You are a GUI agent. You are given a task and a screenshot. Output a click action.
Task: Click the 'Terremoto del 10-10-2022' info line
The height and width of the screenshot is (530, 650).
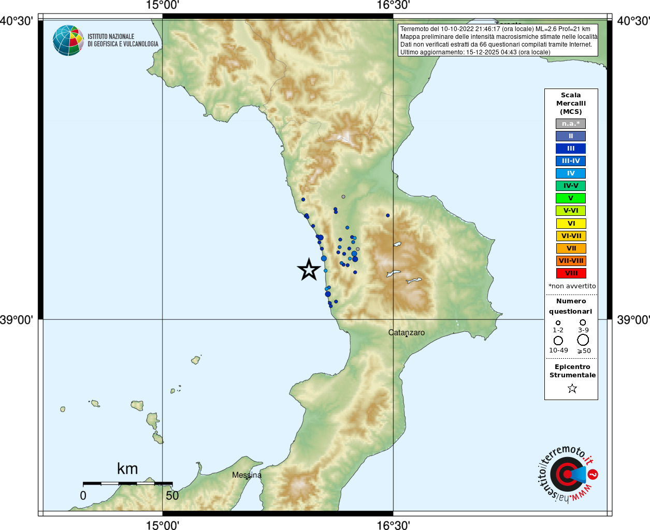pos(495,29)
